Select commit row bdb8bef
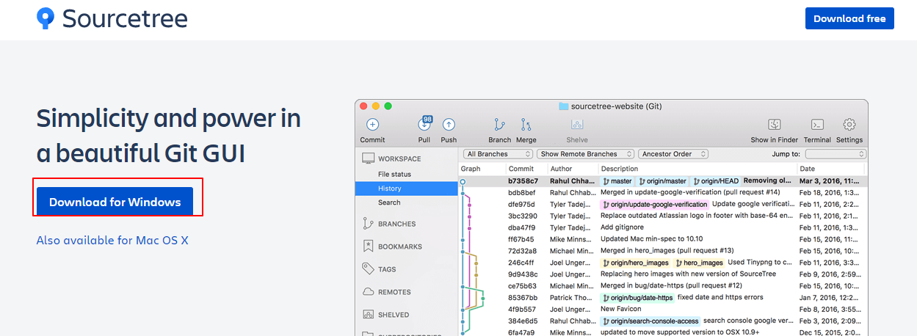The image size is (917, 336). tap(663, 192)
